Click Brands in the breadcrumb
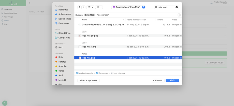Screen dimensions: 234x106 [31, 12]
